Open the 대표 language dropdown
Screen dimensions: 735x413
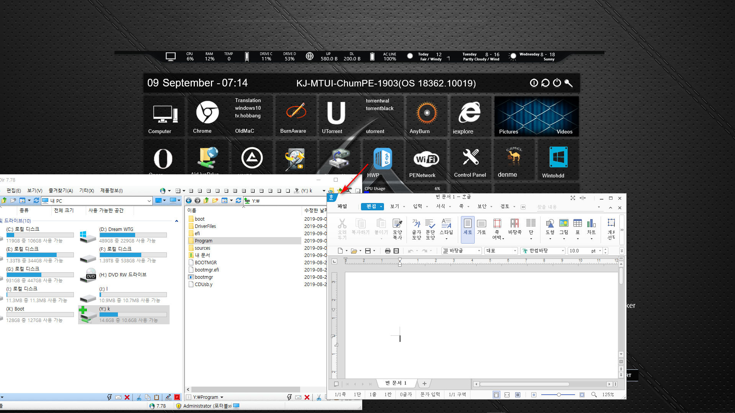click(501, 251)
